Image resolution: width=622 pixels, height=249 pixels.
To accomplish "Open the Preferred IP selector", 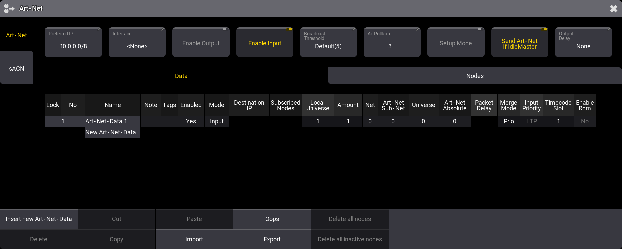I will 73,43.
